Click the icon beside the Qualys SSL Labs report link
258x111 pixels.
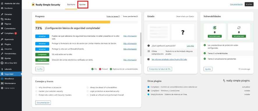149,60
